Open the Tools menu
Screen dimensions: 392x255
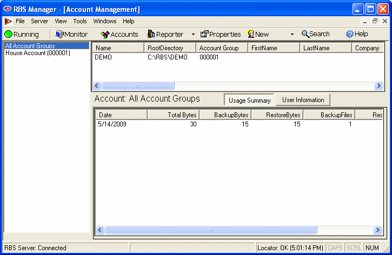pos(80,21)
